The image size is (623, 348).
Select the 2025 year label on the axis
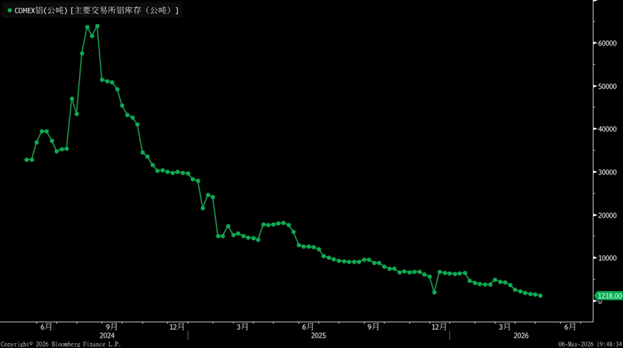point(318,336)
